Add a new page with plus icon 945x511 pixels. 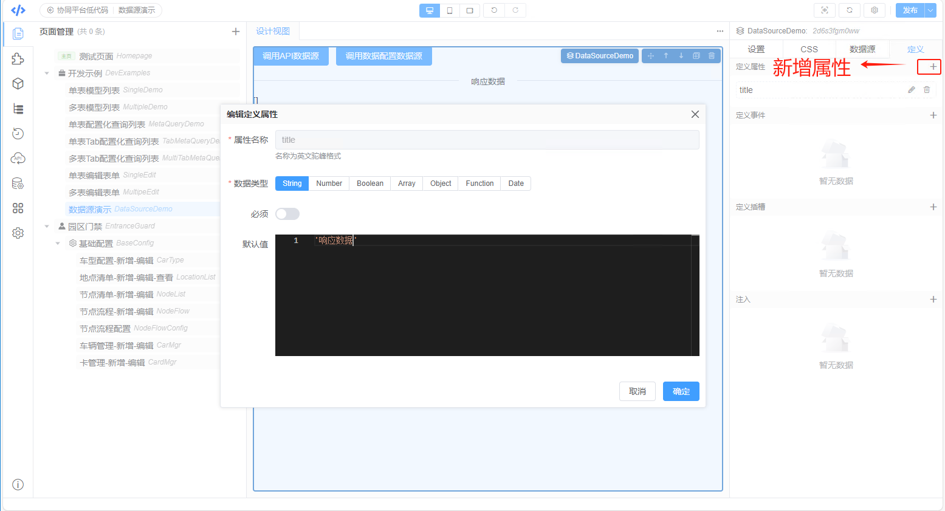[x=236, y=32]
